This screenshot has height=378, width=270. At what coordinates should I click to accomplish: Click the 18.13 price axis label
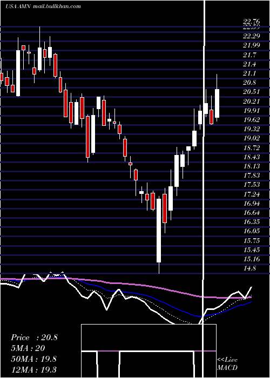(252, 166)
